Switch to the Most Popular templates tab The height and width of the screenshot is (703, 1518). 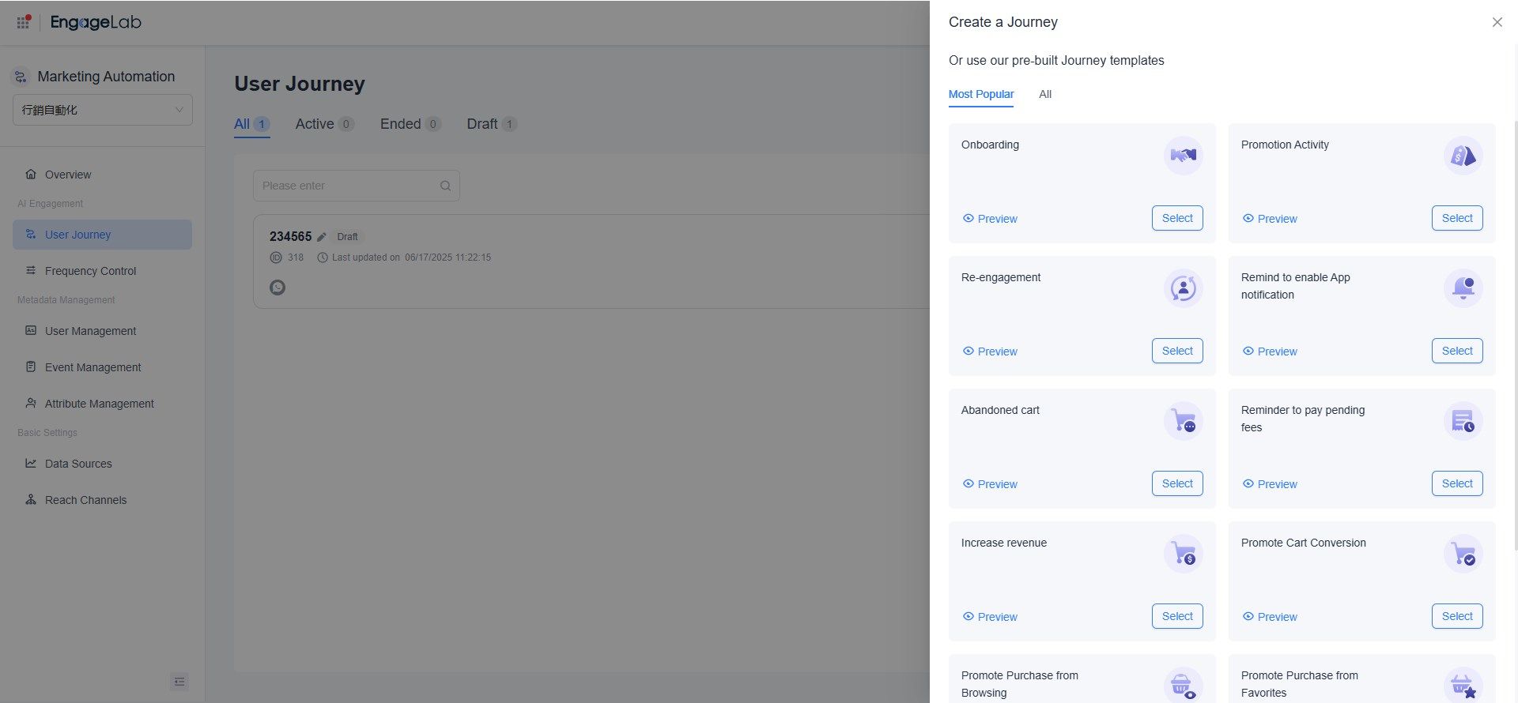[x=981, y=94]
